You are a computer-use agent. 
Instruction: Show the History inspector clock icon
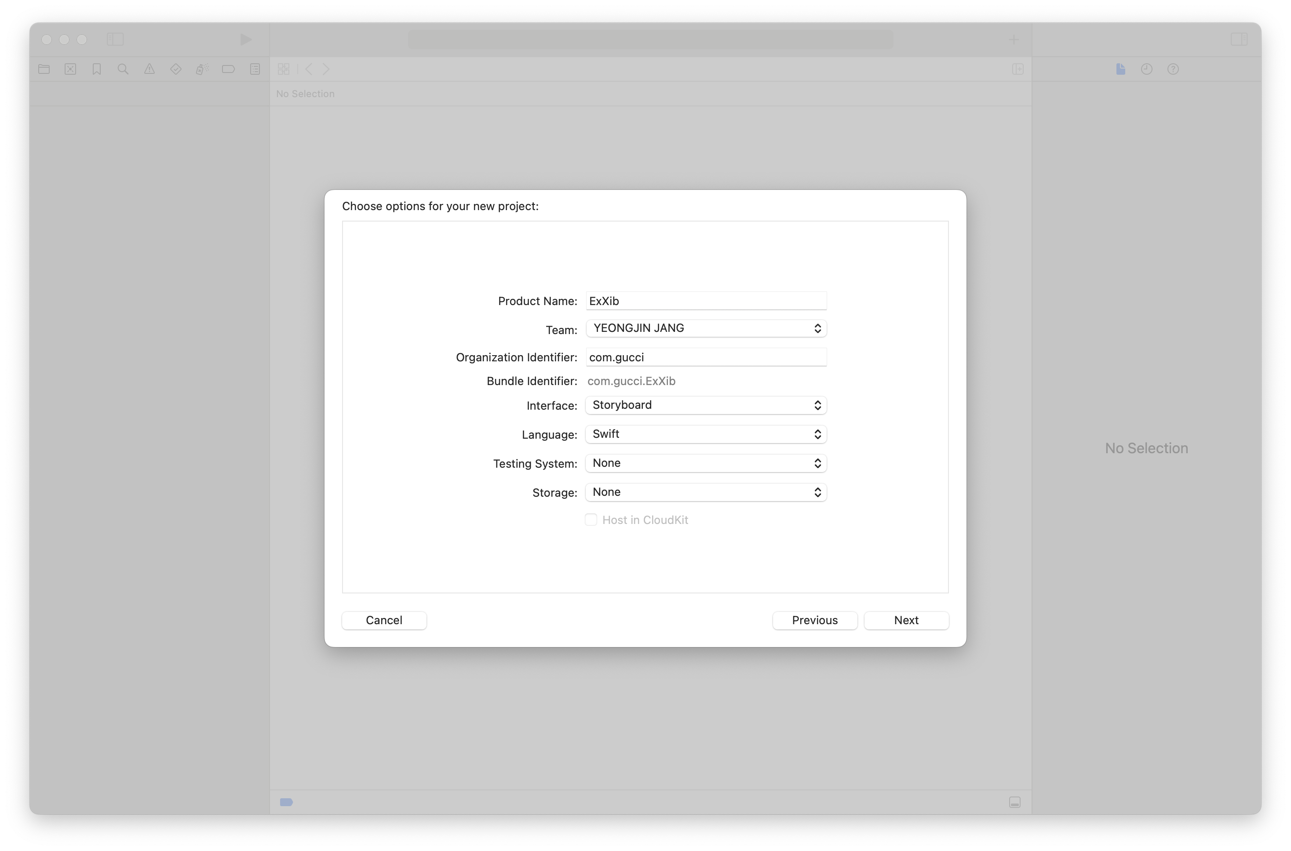(x=1147, y=69)
